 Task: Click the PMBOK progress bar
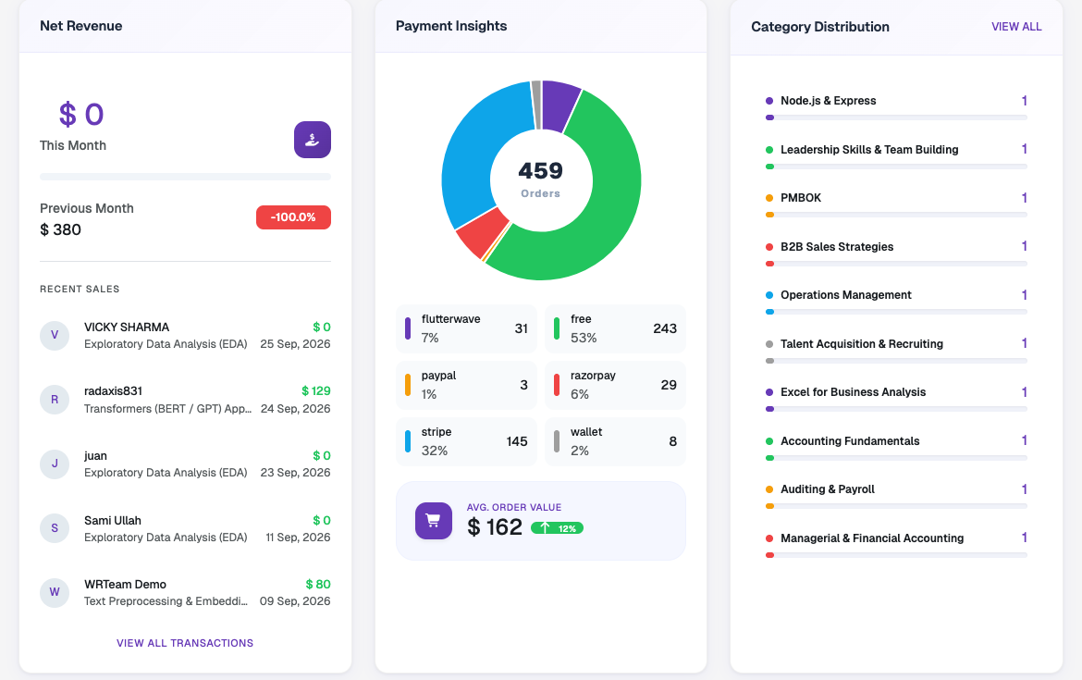tap(896, 215)
